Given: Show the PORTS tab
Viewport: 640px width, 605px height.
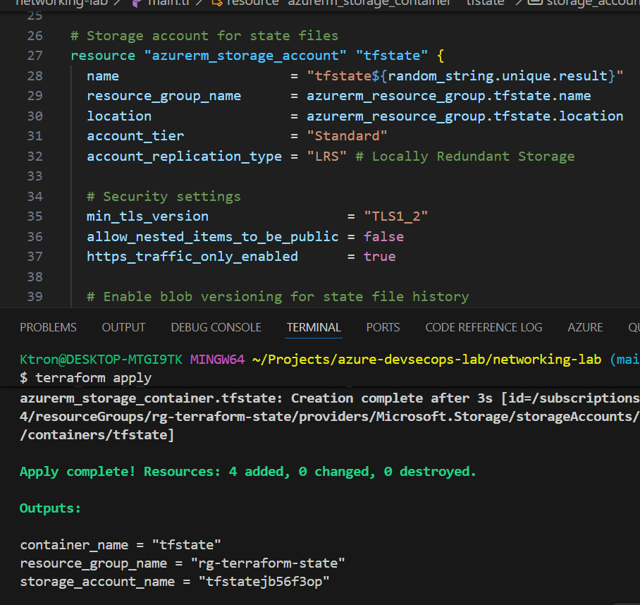Looking at the screenshot, I should click(383, 327).
